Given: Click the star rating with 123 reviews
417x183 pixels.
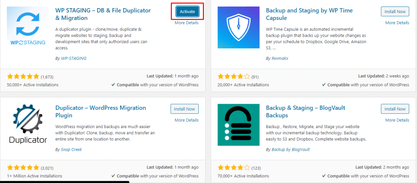Looking at the screenshot, I should [234, 168].
